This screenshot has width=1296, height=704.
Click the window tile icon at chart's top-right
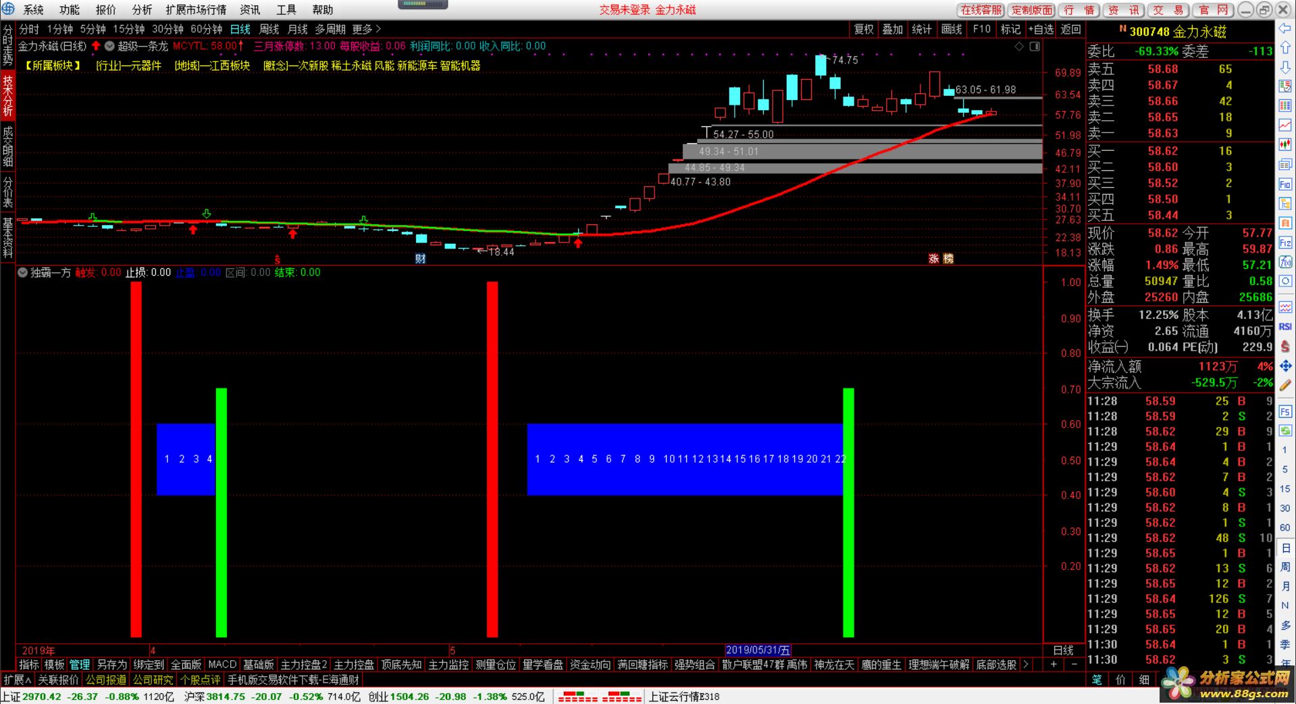tap(1035, 47)
